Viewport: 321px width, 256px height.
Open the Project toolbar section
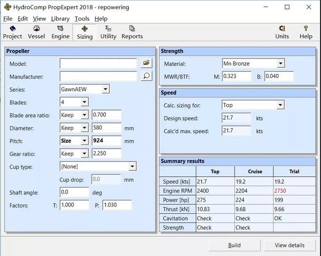tap(12, 32)
